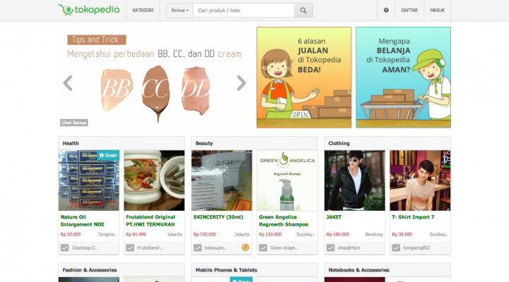Click the shop@4pm shop name
509x282 pixels.
coord(349,247)
